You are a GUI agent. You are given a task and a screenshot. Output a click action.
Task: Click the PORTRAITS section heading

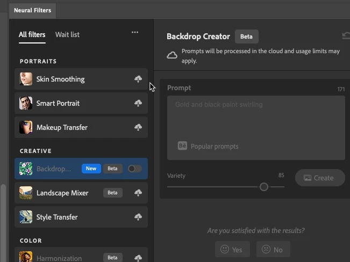(38, 61)
